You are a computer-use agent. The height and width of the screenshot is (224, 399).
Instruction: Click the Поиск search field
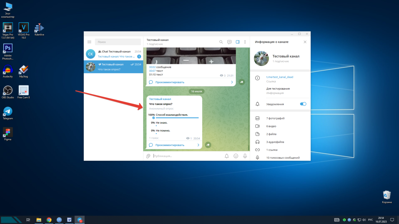[x=118, y=42]
